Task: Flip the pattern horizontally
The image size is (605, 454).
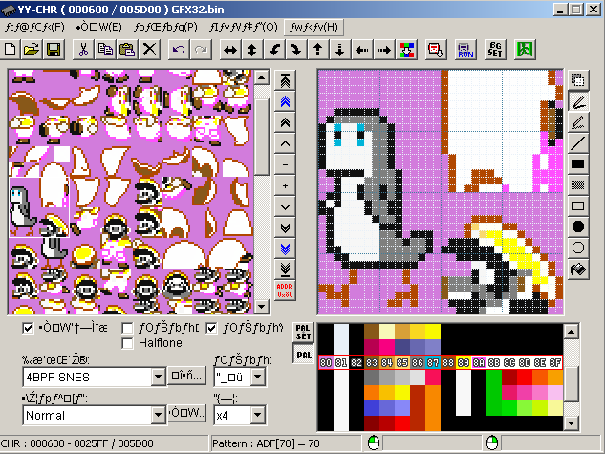Action: [230, 49]
